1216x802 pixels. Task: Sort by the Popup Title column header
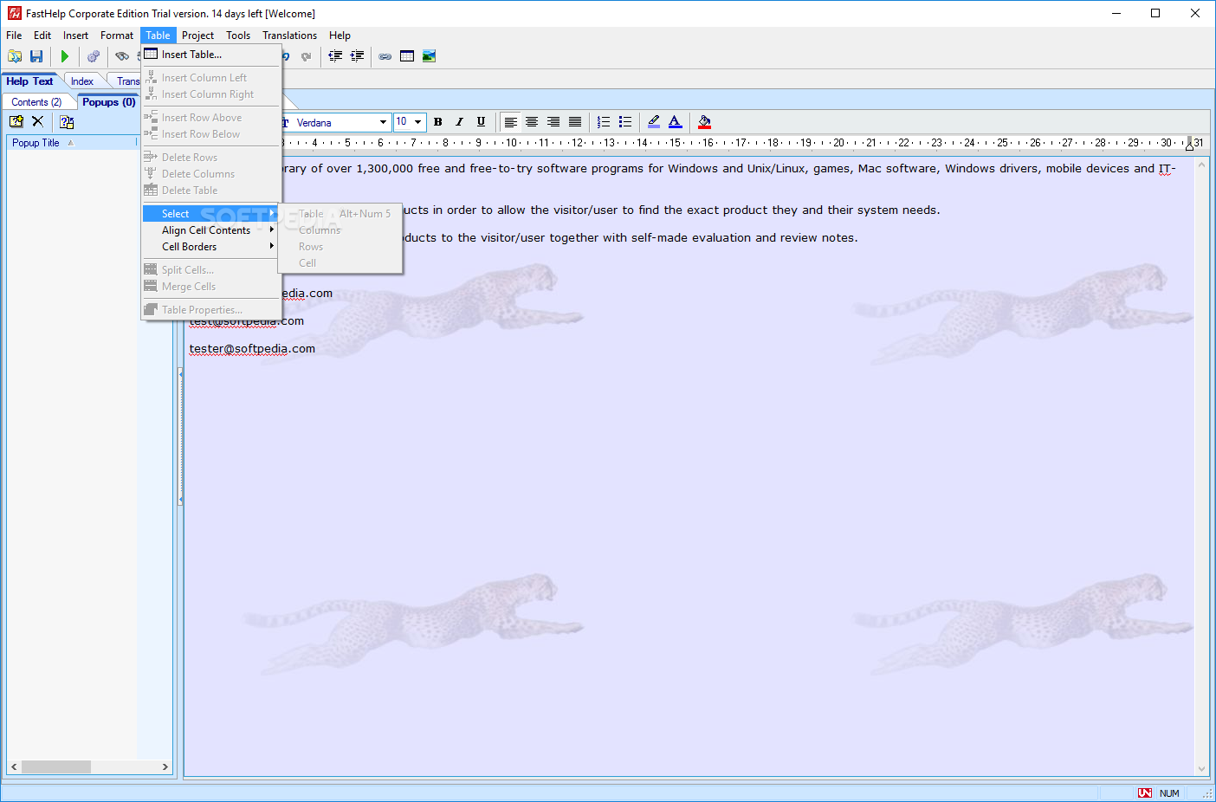(x=36, y=143)
